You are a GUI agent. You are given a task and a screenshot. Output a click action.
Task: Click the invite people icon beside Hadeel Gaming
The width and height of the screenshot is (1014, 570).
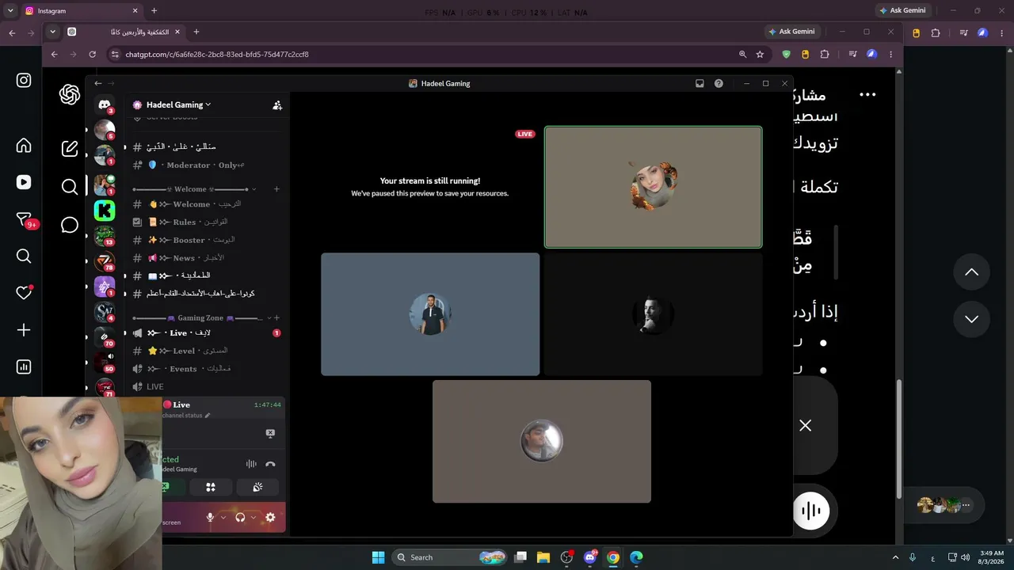277,104
